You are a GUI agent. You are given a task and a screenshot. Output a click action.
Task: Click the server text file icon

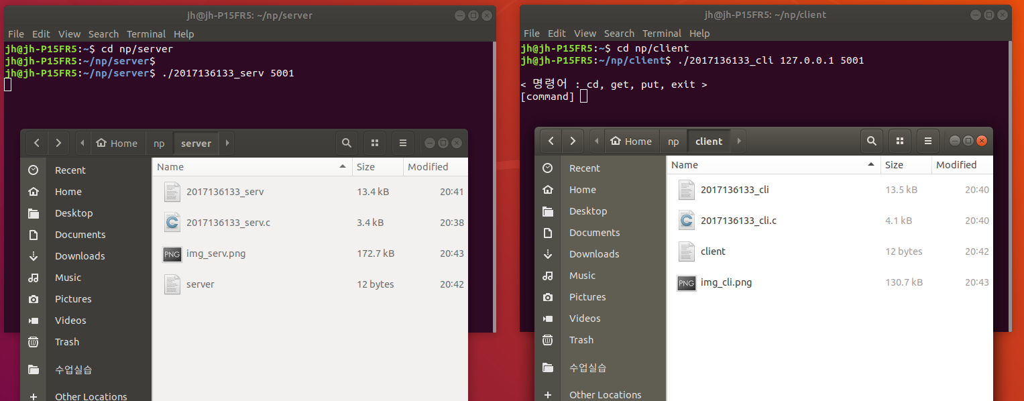[172, 284]
